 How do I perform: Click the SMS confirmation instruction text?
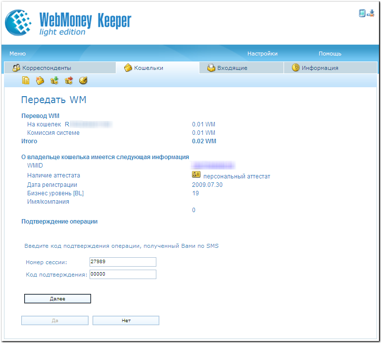click(122, 246)
